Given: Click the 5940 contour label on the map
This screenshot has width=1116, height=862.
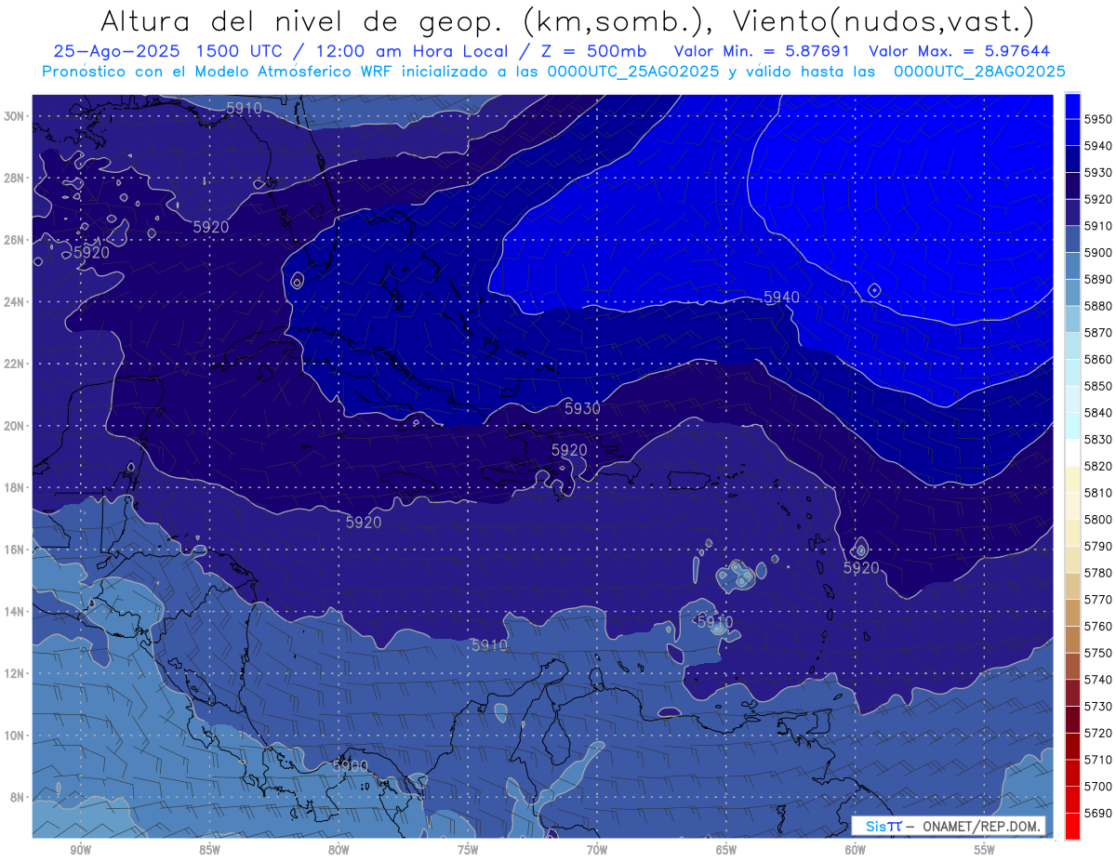Looking at the screenshot, I should [781, 297].
